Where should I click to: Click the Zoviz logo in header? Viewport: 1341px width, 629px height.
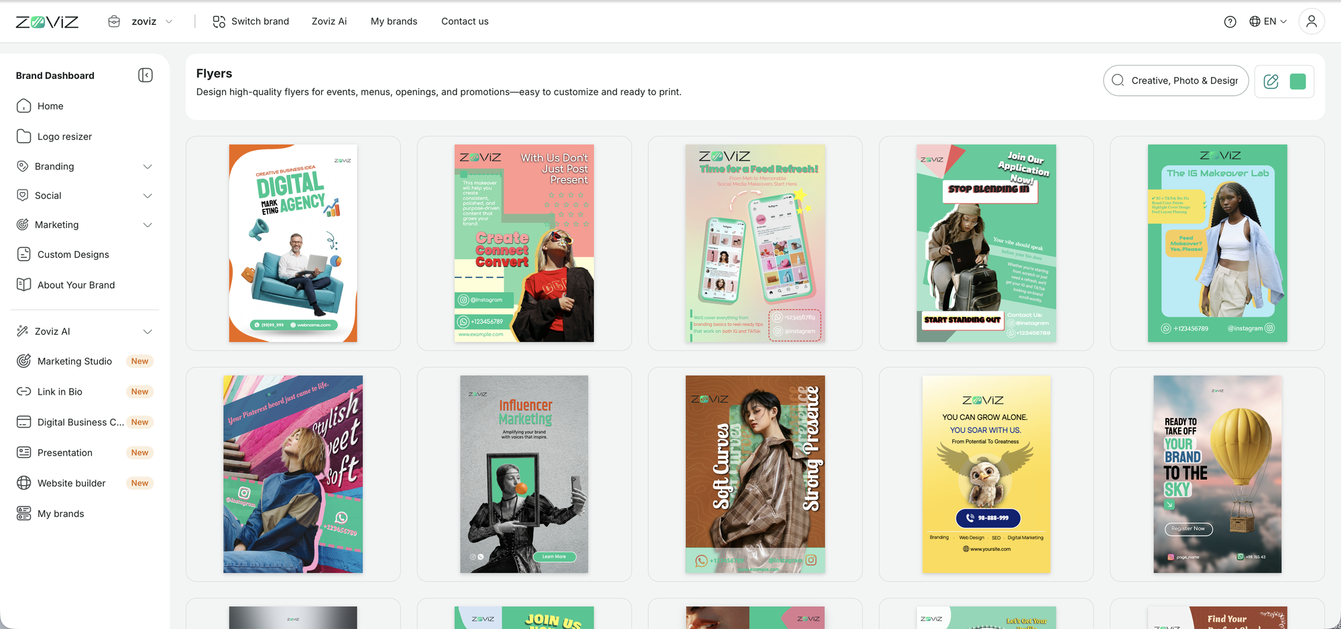coord(47,21)
